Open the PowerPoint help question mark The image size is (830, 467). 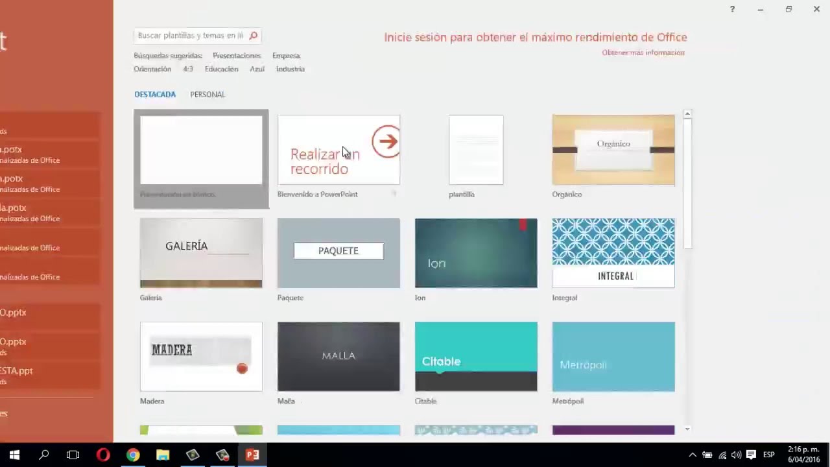tap(732, 9)
